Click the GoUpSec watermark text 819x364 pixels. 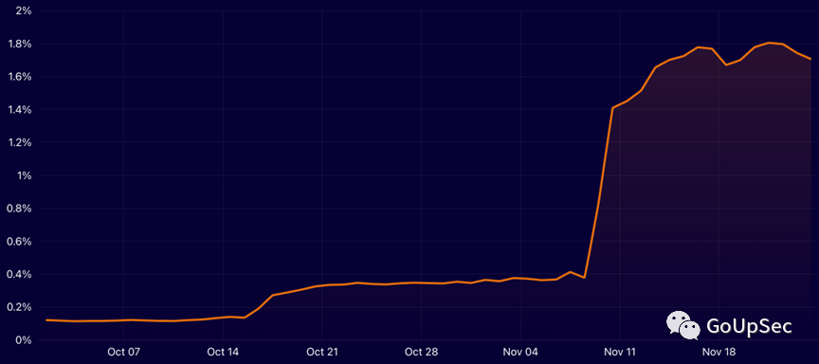coord(749,326)
